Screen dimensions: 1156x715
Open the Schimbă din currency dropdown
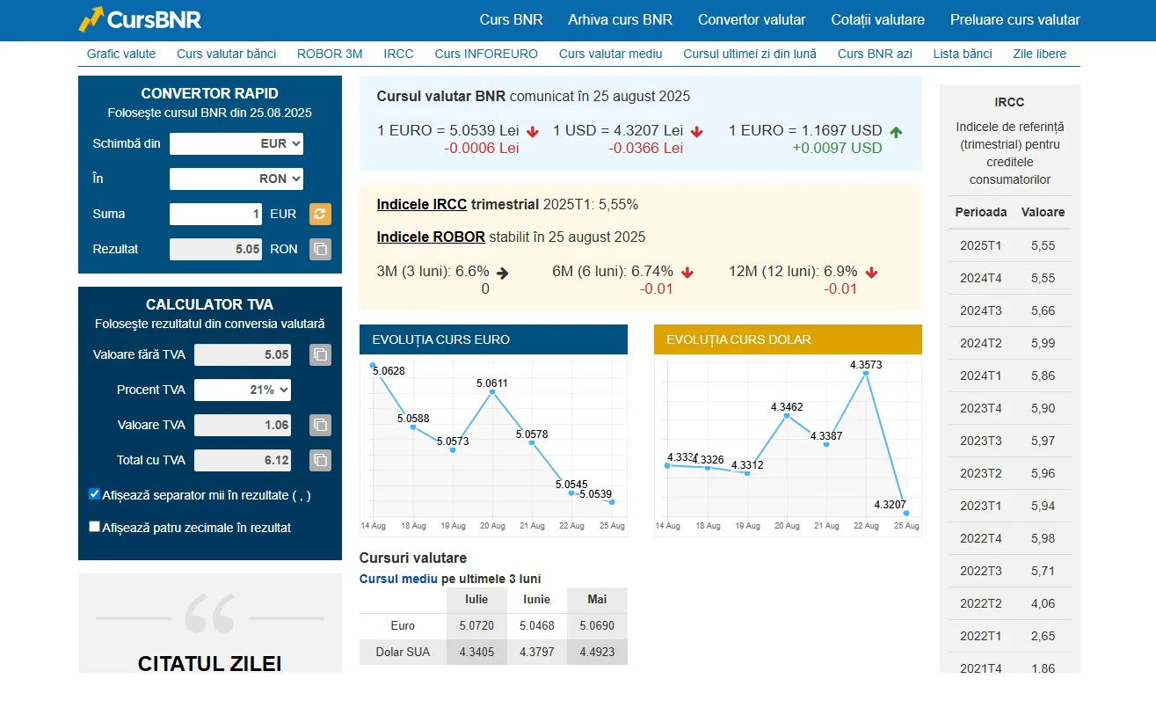point(236,143)
